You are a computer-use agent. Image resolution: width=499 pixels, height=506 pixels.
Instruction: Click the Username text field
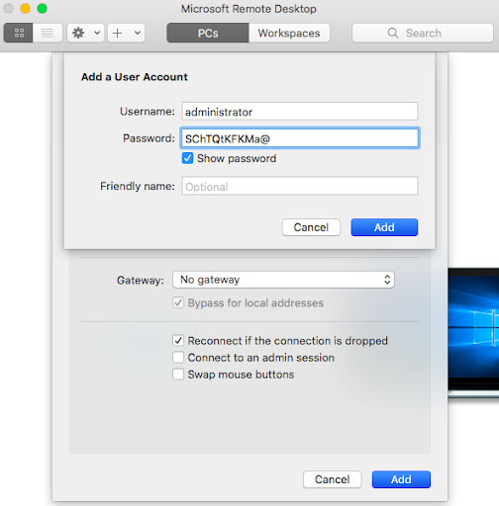[x=300, y=112]
